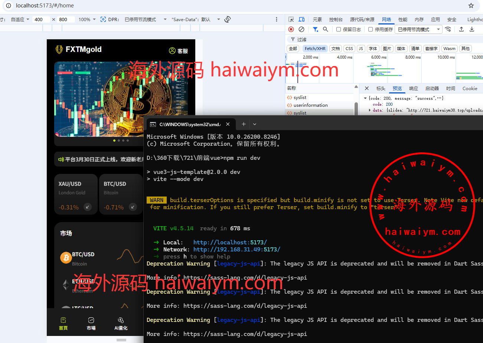483x343 pixels.
Task: Toggle the Fetch/XHR filter chip
Action: coord(315,49)
